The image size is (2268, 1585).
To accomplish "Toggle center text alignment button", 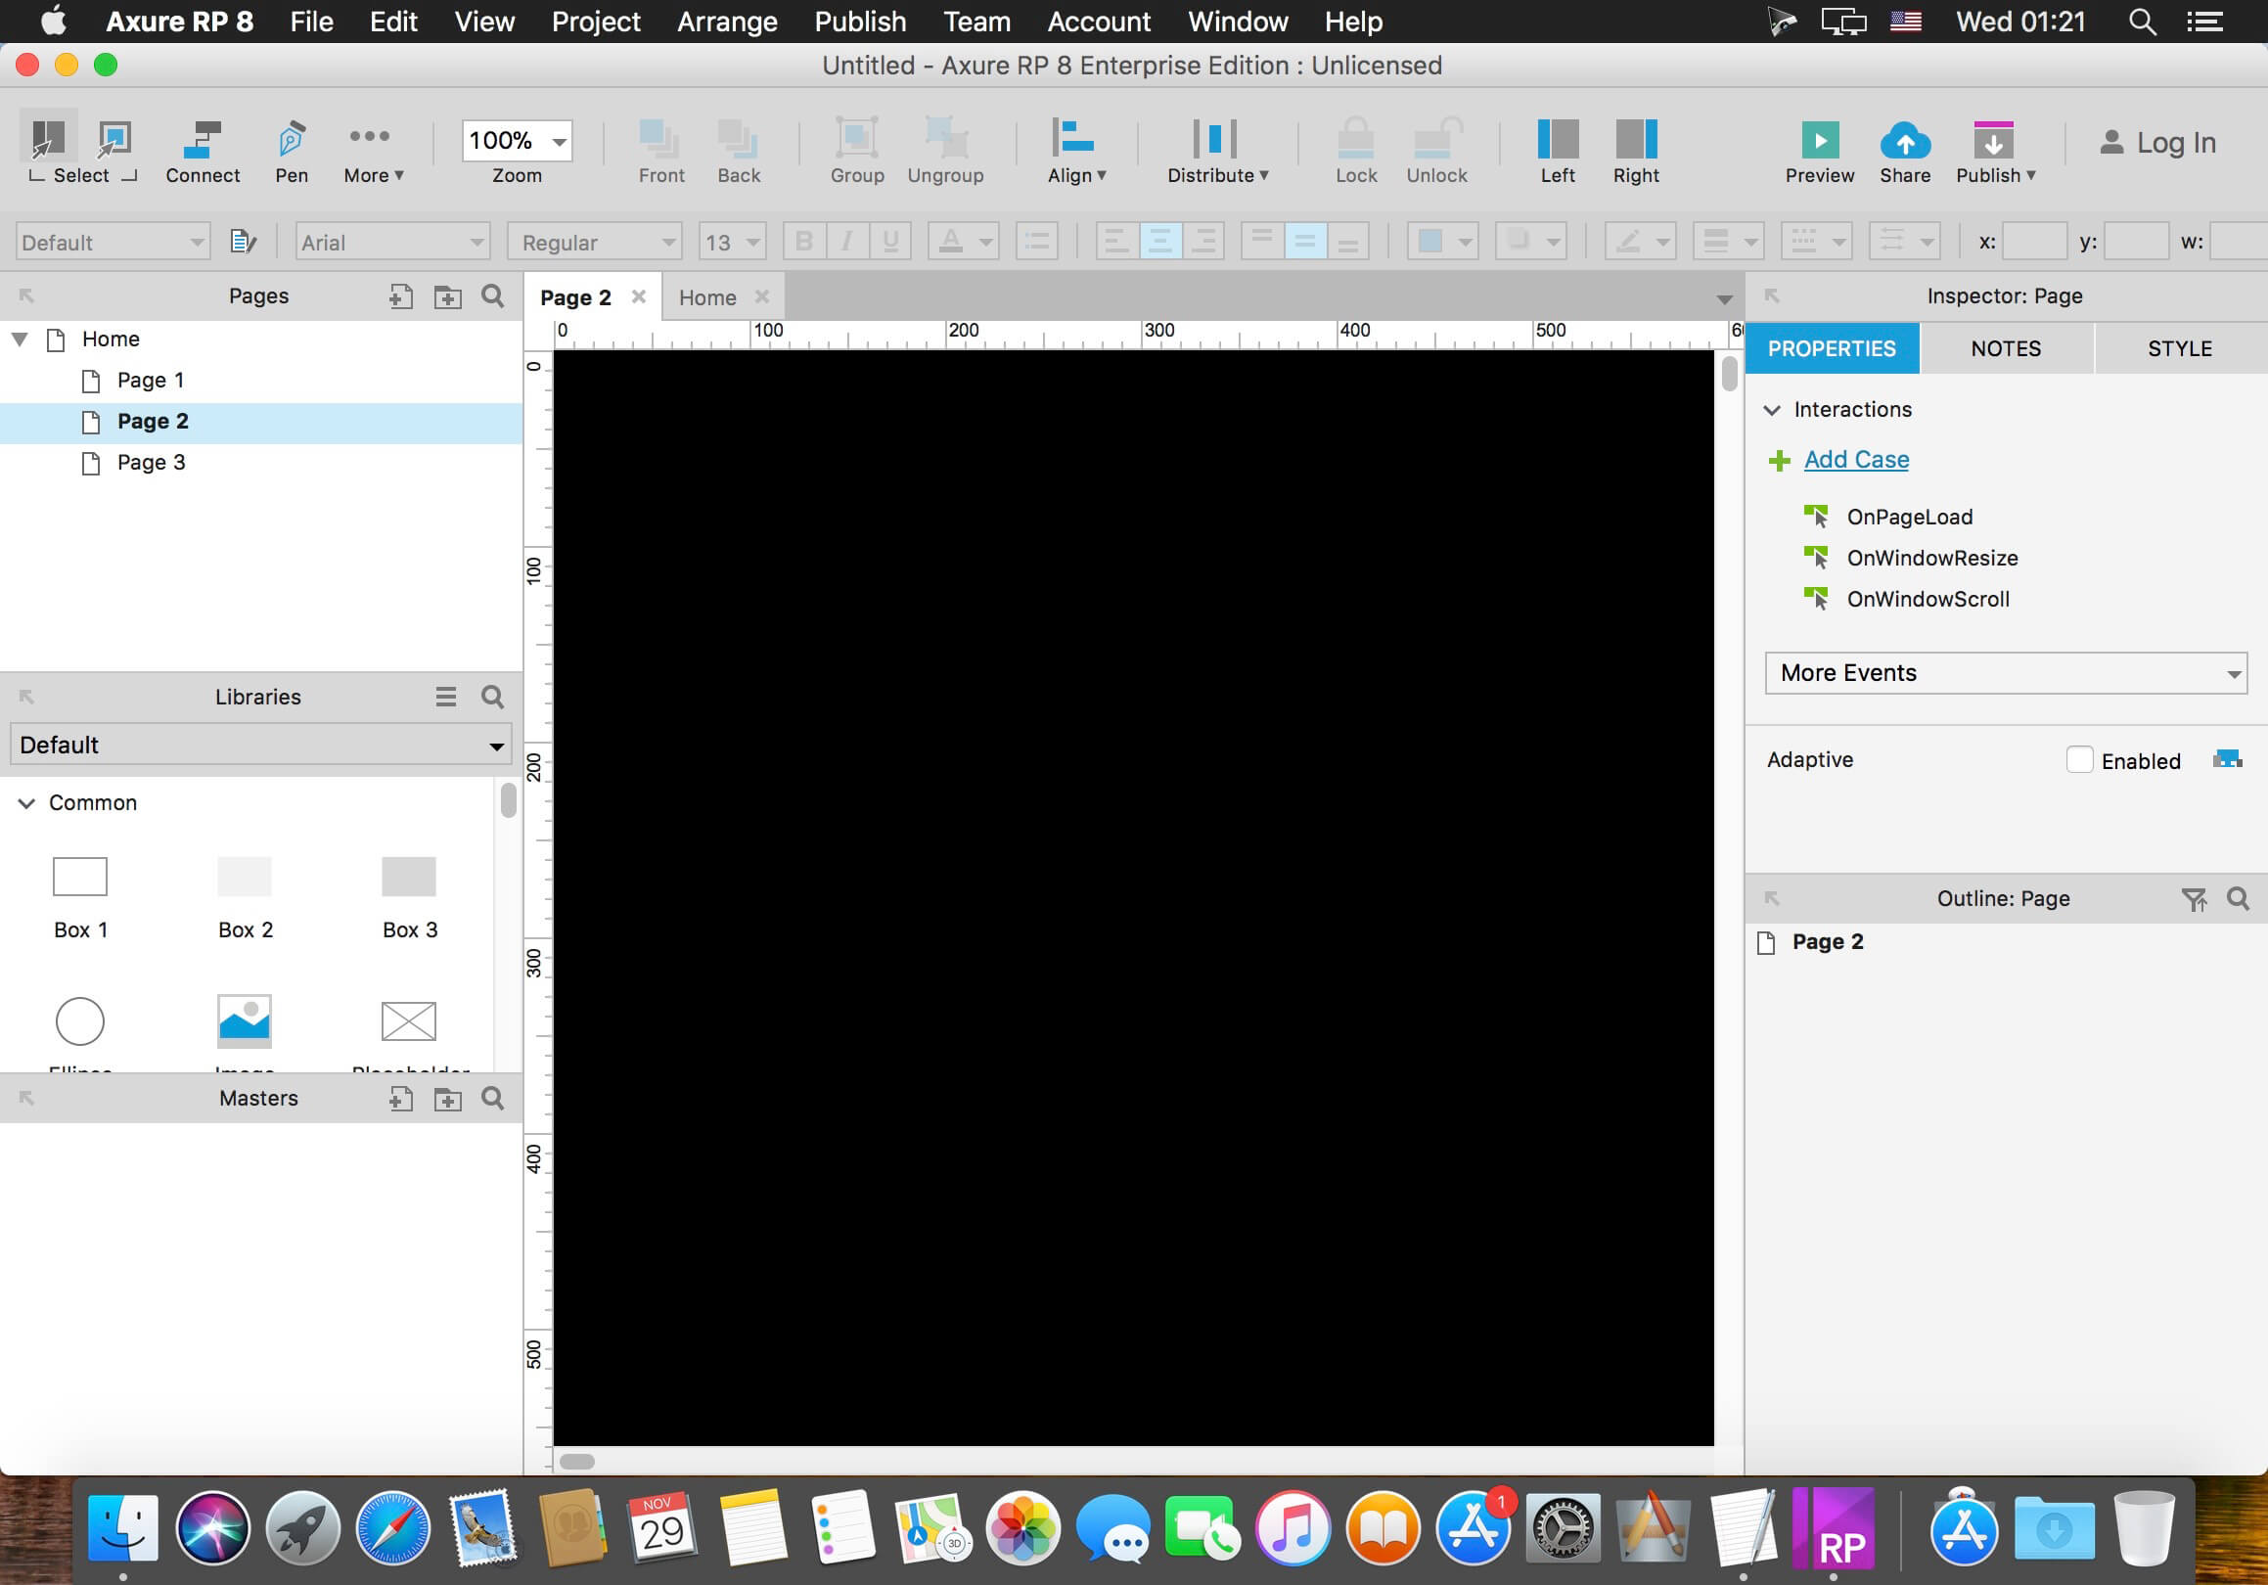I will coord(1159,241).
